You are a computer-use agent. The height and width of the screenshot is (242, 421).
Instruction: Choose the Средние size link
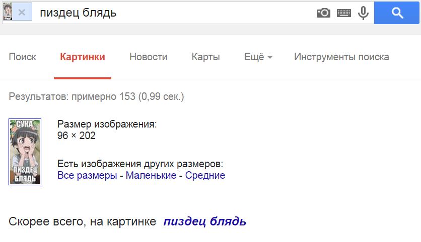205,175
